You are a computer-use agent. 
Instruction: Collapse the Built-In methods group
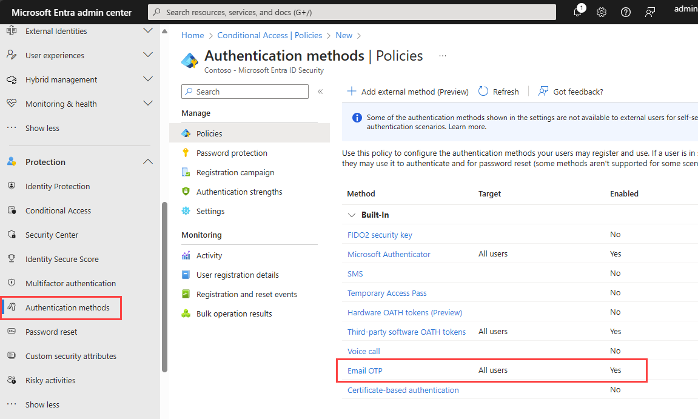[x=352, y=215]
